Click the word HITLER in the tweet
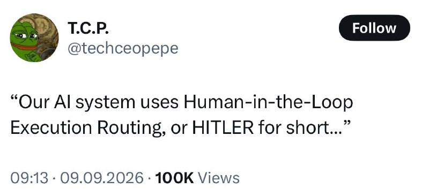This screenshot has height=196, width=429. [223, 128]
